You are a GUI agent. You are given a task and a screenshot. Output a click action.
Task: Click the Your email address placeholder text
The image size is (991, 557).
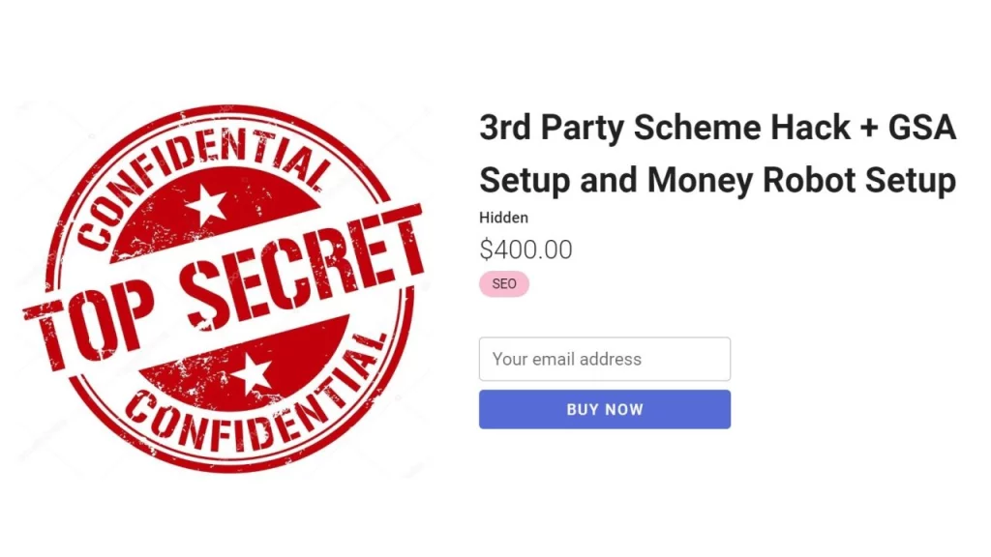567,359
